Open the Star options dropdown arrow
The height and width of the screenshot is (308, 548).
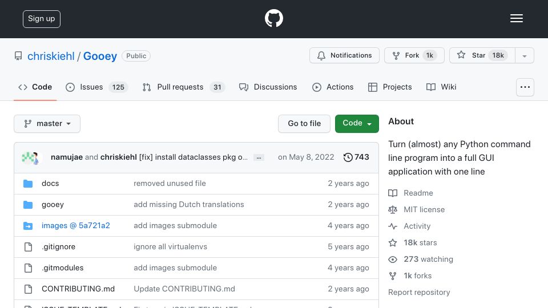click(x=524, y=55)
